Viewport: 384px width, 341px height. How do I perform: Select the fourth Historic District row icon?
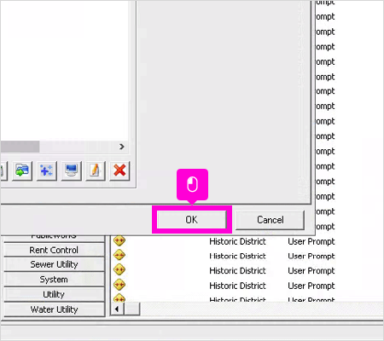point(119,285)
